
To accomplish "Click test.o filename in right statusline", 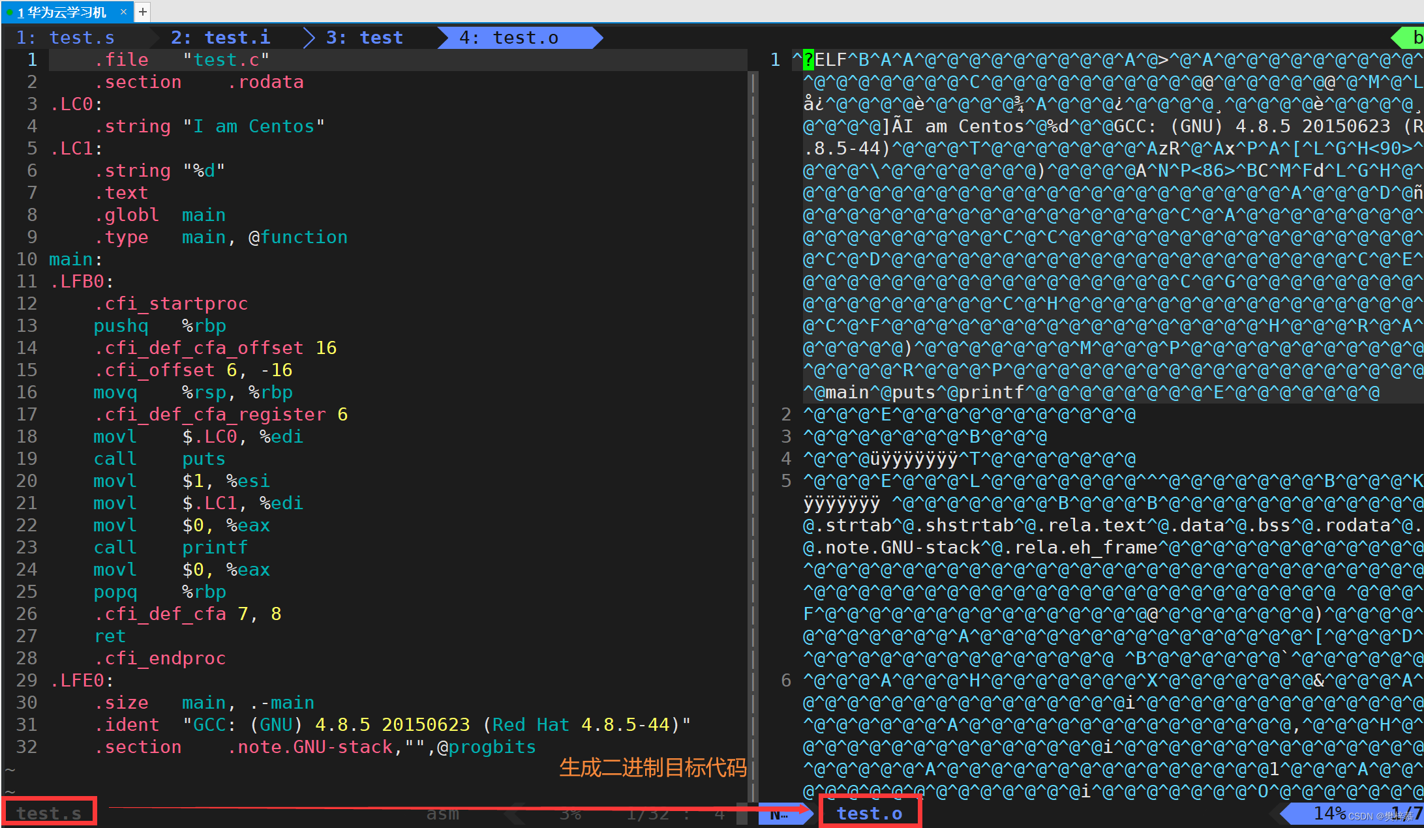I will coord(869,813).
